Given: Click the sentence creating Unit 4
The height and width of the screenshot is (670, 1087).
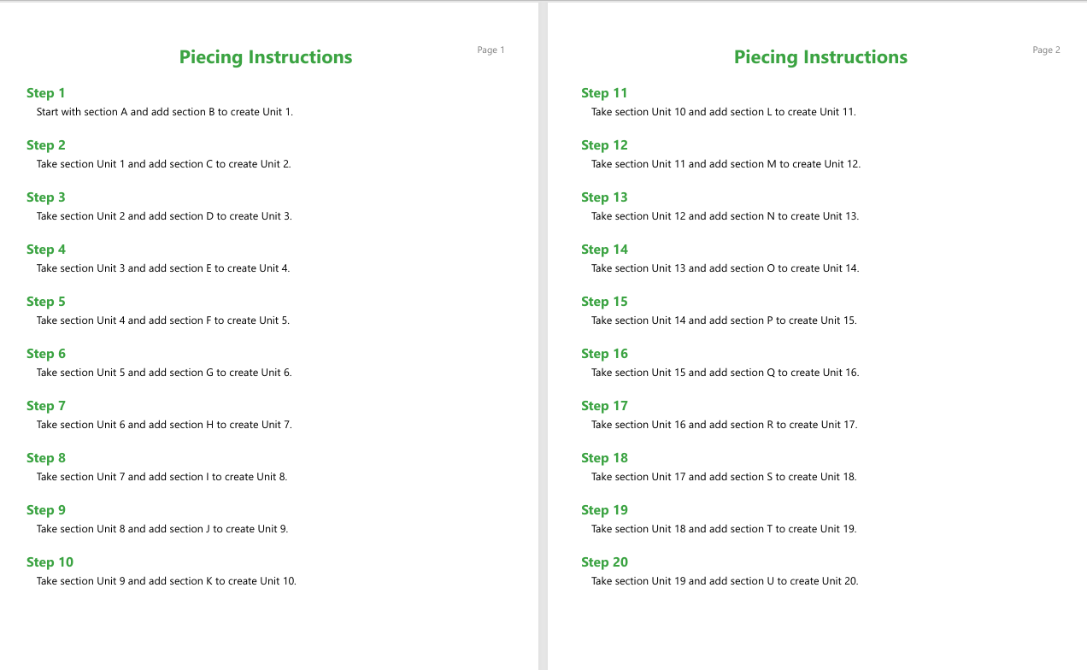Looking at the screenshot, I should coord(163,268).
